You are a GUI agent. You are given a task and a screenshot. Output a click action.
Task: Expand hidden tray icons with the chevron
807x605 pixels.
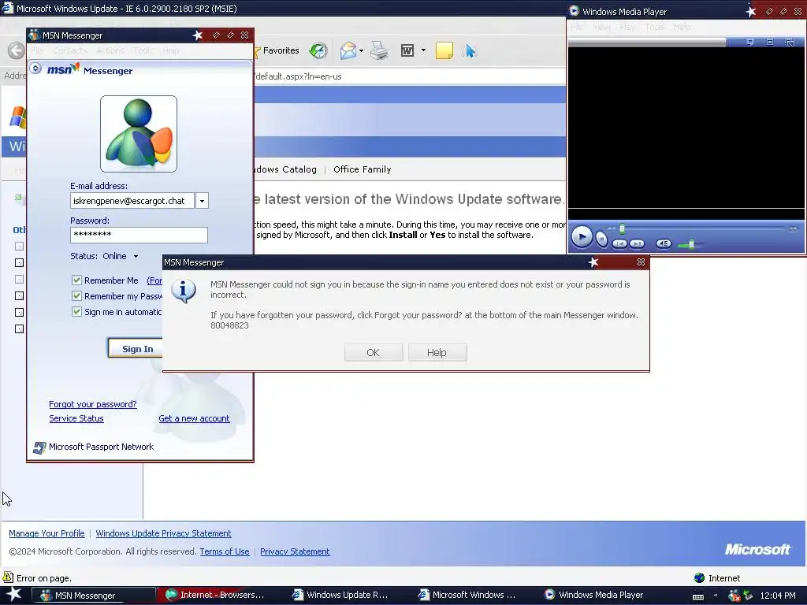tap(716, 596)
